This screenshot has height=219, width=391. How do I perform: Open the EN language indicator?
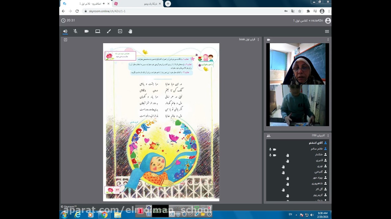coord(291,214)
